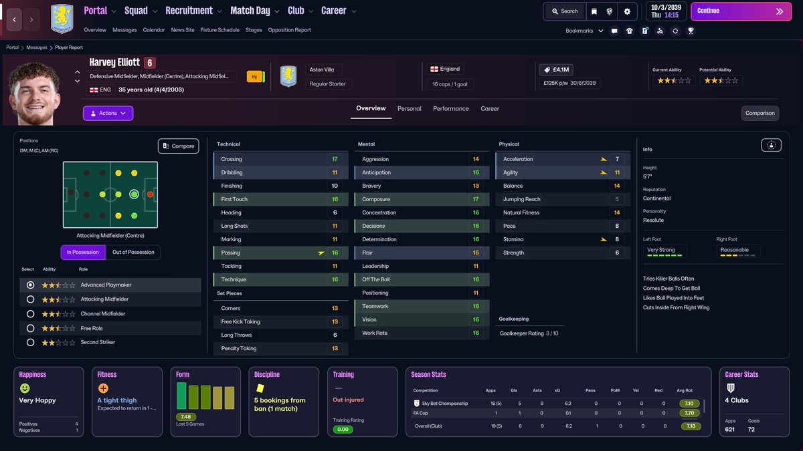Click the Aston Villa club badge in the player header
803x451 pixels.
(288, 76)
